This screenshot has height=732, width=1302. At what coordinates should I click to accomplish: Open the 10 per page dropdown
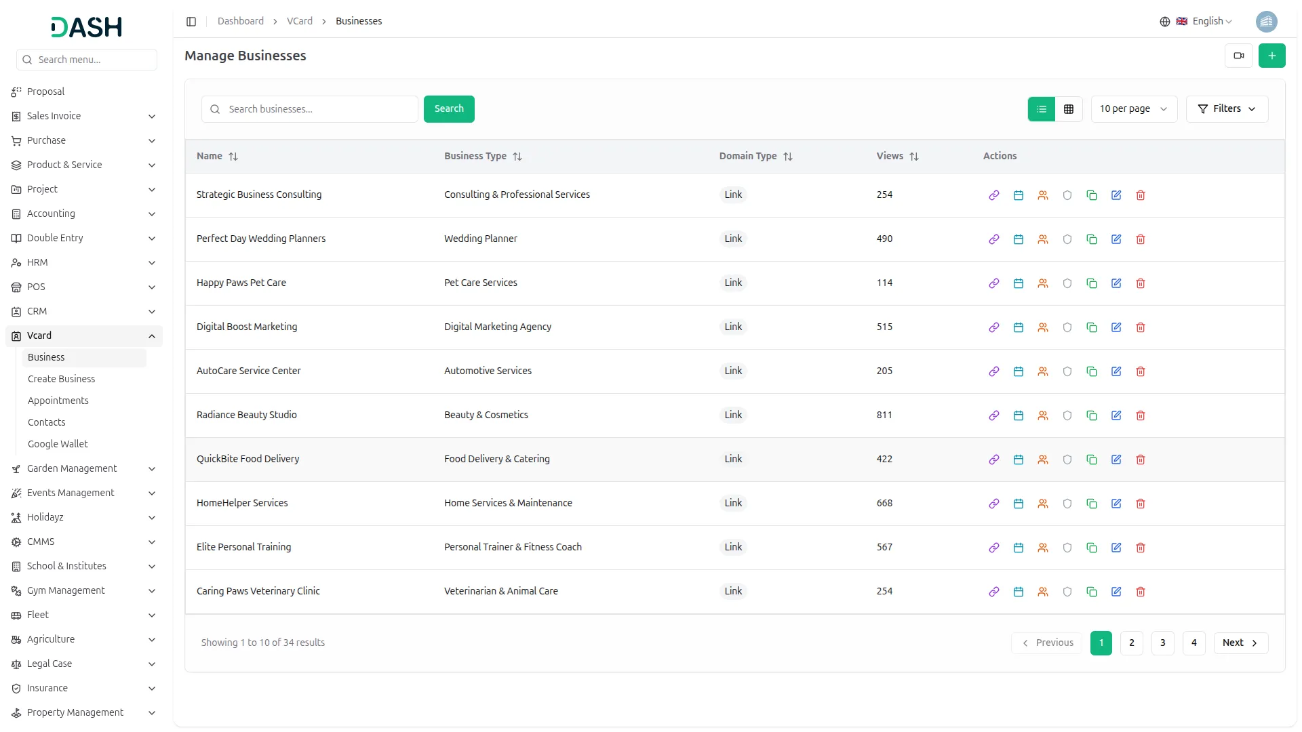coord(1134,109)
